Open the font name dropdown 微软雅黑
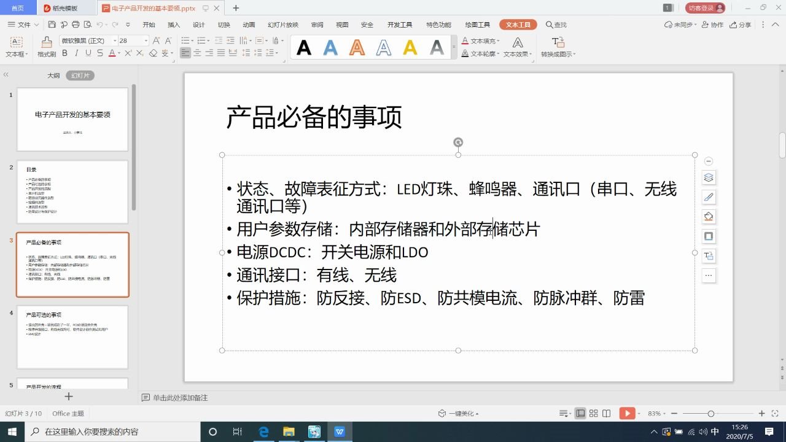This screenshot has height=442, width=786. coord(115,41)
